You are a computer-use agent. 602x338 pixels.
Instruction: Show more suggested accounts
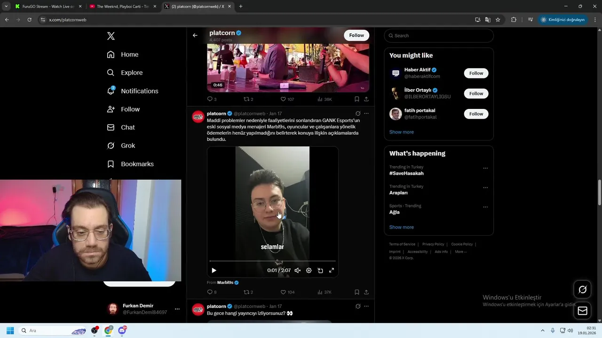click(401, 132)
